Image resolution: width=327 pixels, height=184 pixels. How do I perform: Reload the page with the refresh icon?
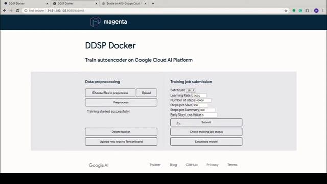17,10
